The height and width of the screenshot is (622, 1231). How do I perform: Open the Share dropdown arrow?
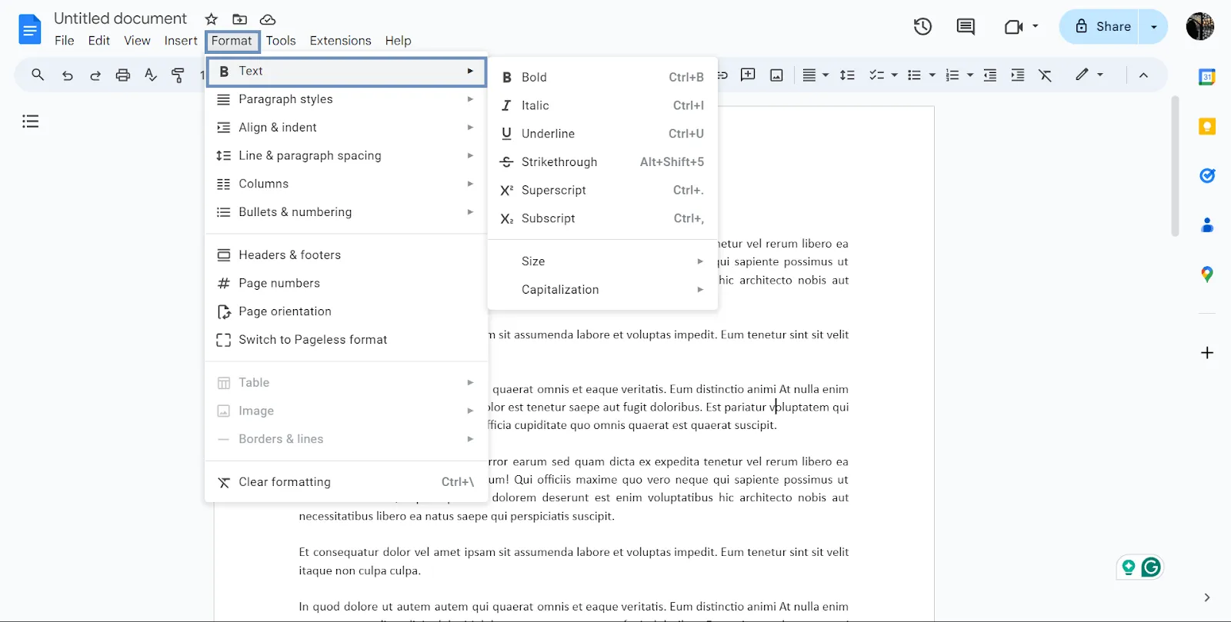1153,27
